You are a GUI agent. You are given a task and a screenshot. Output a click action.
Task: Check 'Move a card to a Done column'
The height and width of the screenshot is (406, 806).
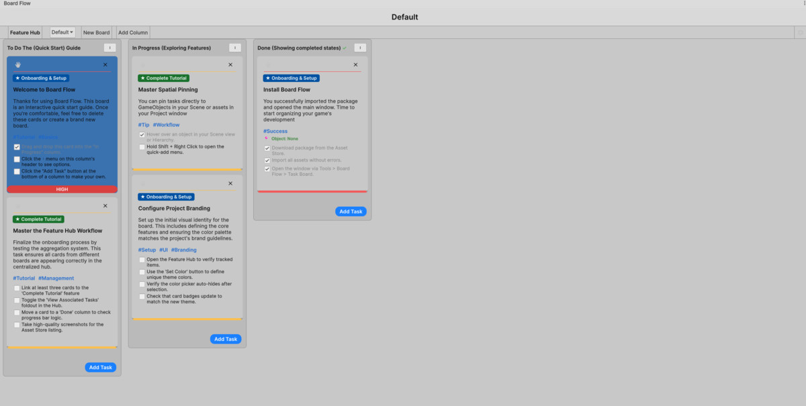click(17, 312)
